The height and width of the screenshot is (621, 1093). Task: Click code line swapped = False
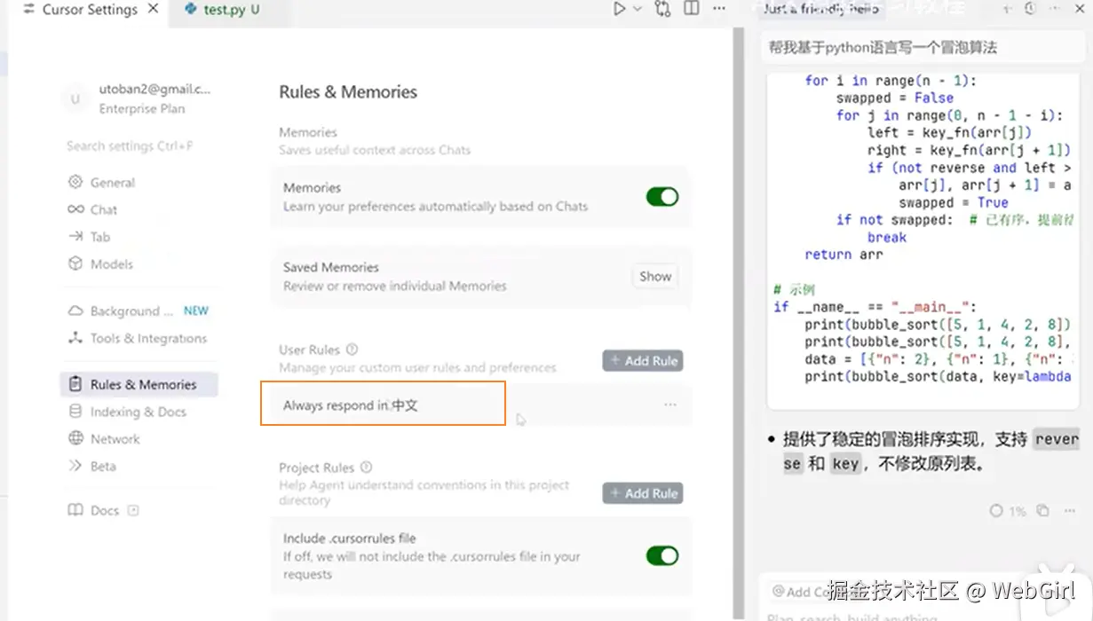click(895, 98)
